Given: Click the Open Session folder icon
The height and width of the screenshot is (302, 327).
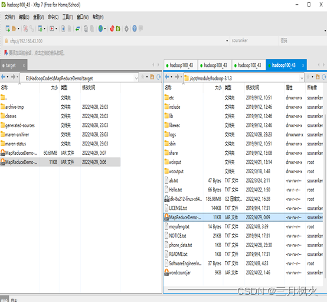Looking at the screenshot, I should [14, 28].
